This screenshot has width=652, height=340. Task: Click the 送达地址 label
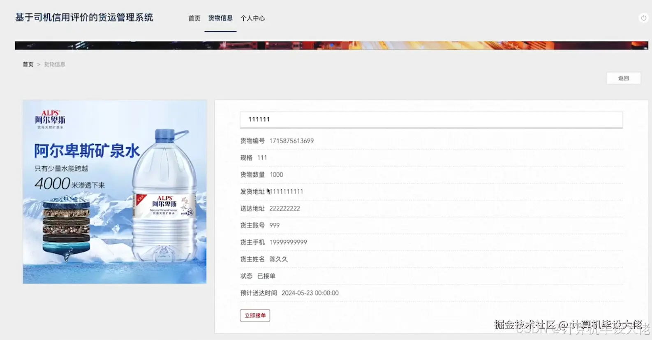[x=252, y=208]
